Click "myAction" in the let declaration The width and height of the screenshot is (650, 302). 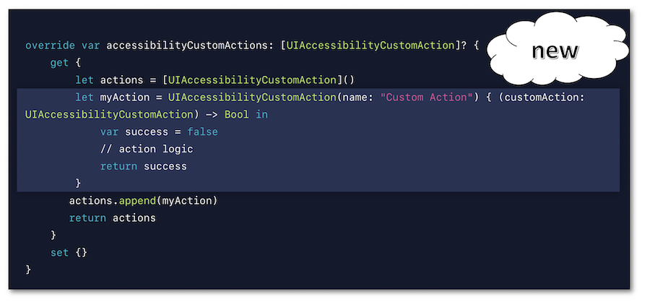(121, 97)
